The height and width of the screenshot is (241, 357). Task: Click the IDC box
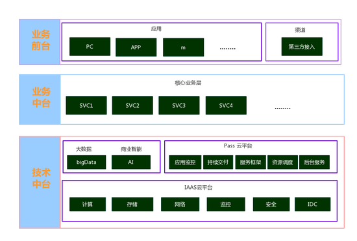313,205
